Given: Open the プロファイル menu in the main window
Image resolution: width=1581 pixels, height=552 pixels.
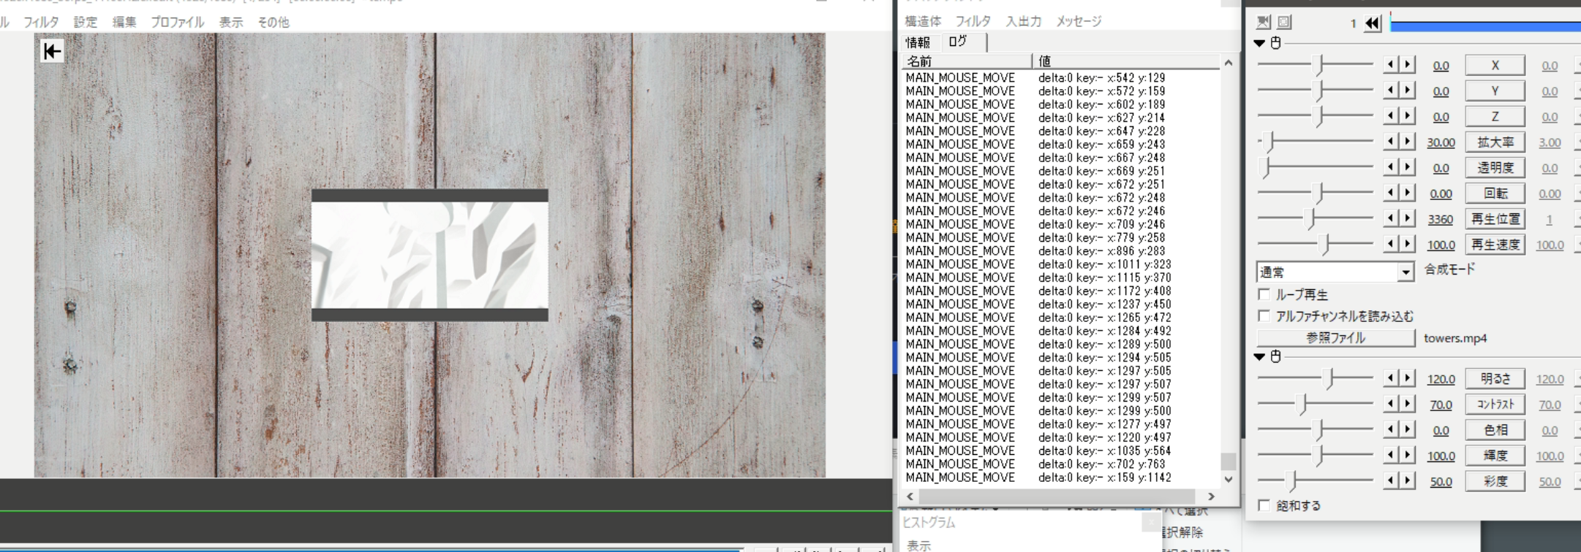Looking at the screenshot, I should point(178,22).
